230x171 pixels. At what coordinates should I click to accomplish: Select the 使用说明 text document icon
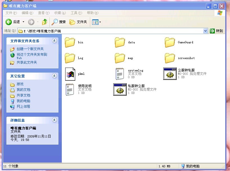click(x=70, y=89)
